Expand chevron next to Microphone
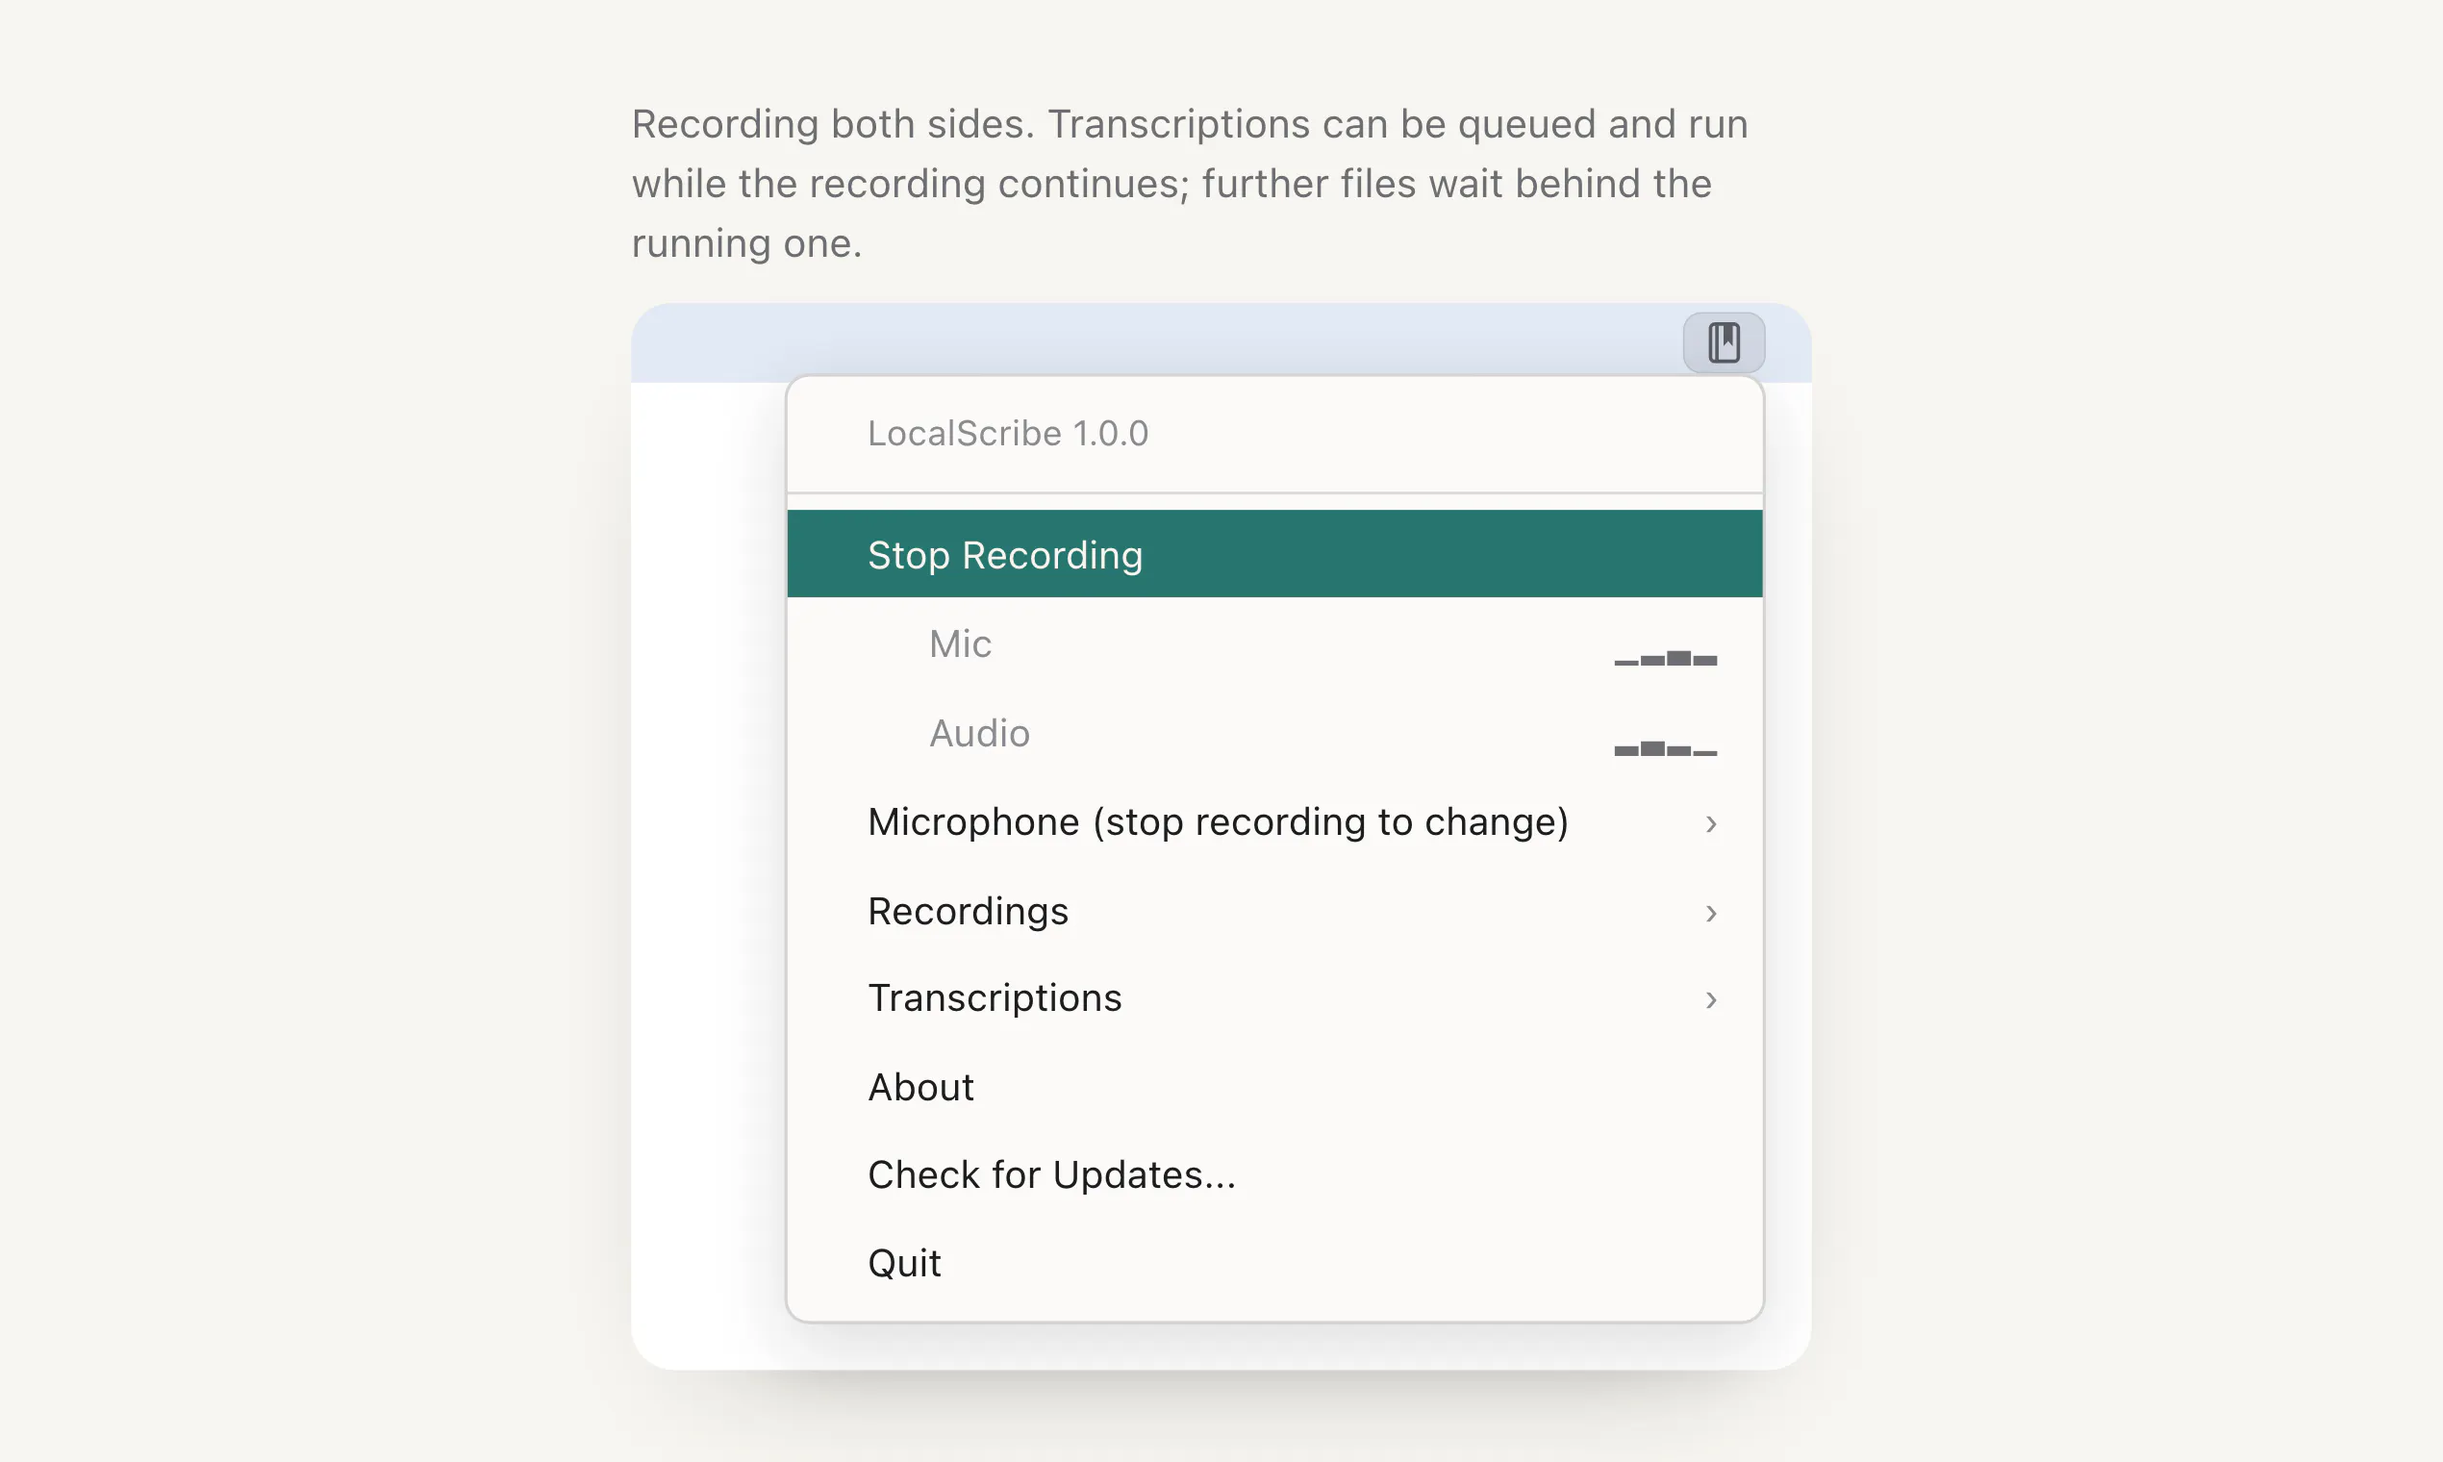Viewport: 2443px width, 1462px height. click(1711, 823)
